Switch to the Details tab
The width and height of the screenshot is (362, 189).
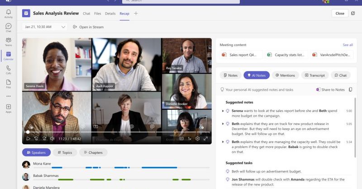tap(110, 14)
